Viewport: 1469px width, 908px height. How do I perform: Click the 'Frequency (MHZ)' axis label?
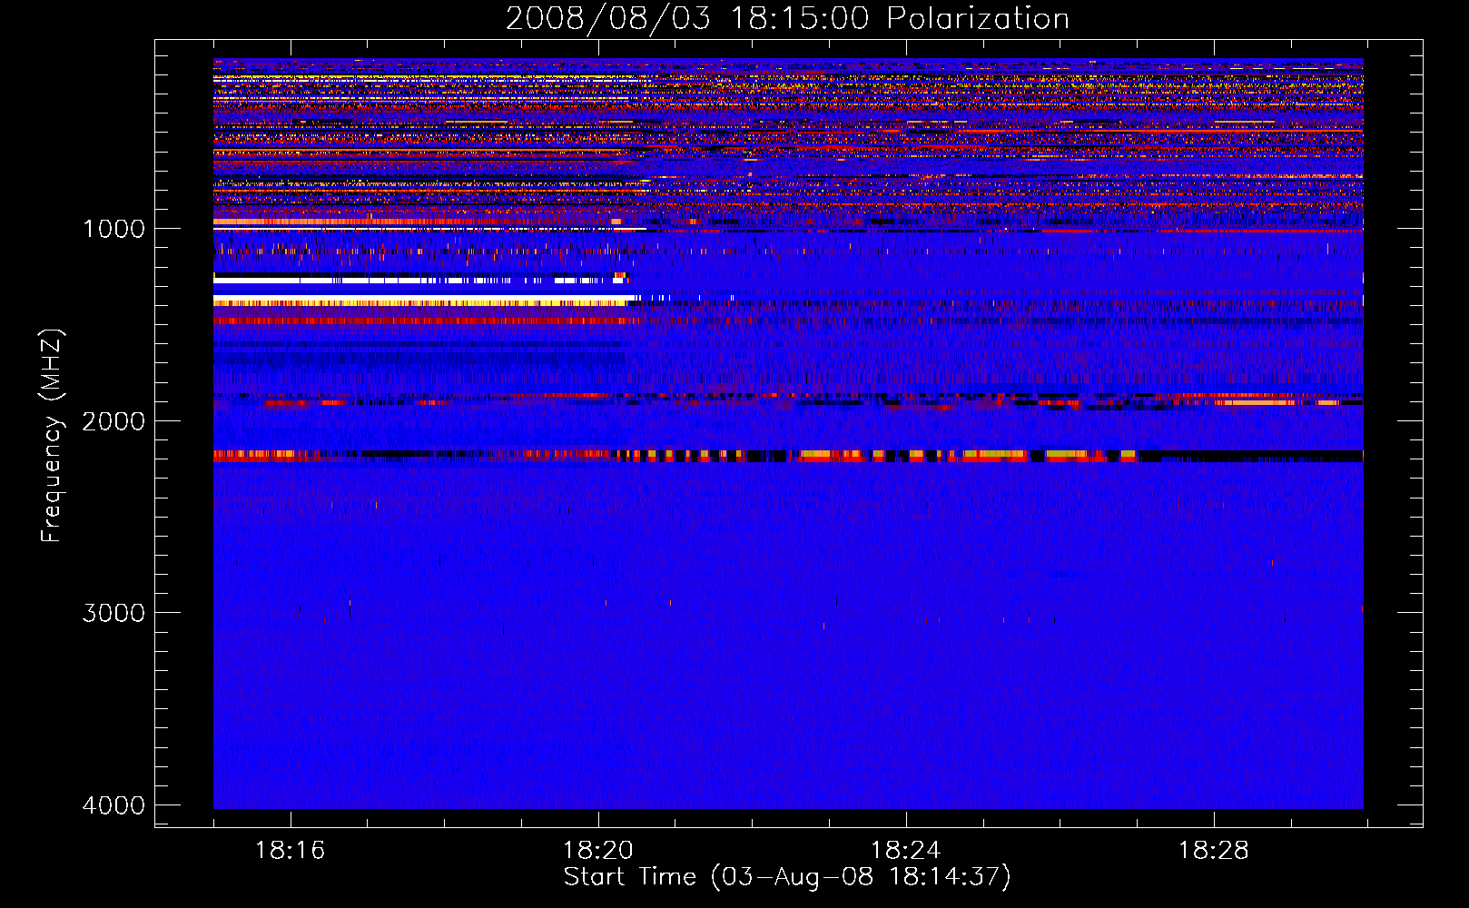(x=53, y=436)
